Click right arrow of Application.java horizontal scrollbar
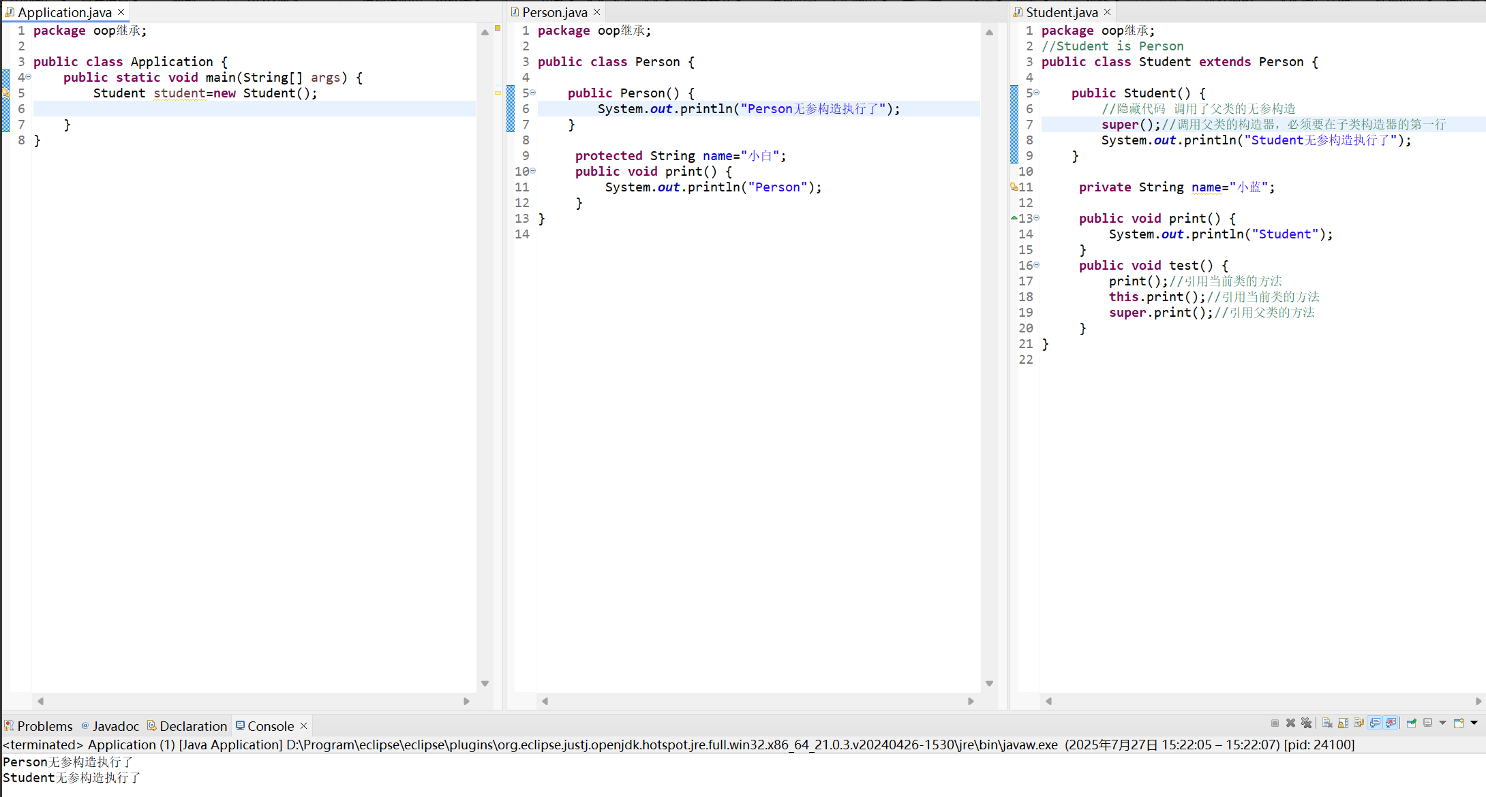 pyautogui.click(x=466, y=701)
